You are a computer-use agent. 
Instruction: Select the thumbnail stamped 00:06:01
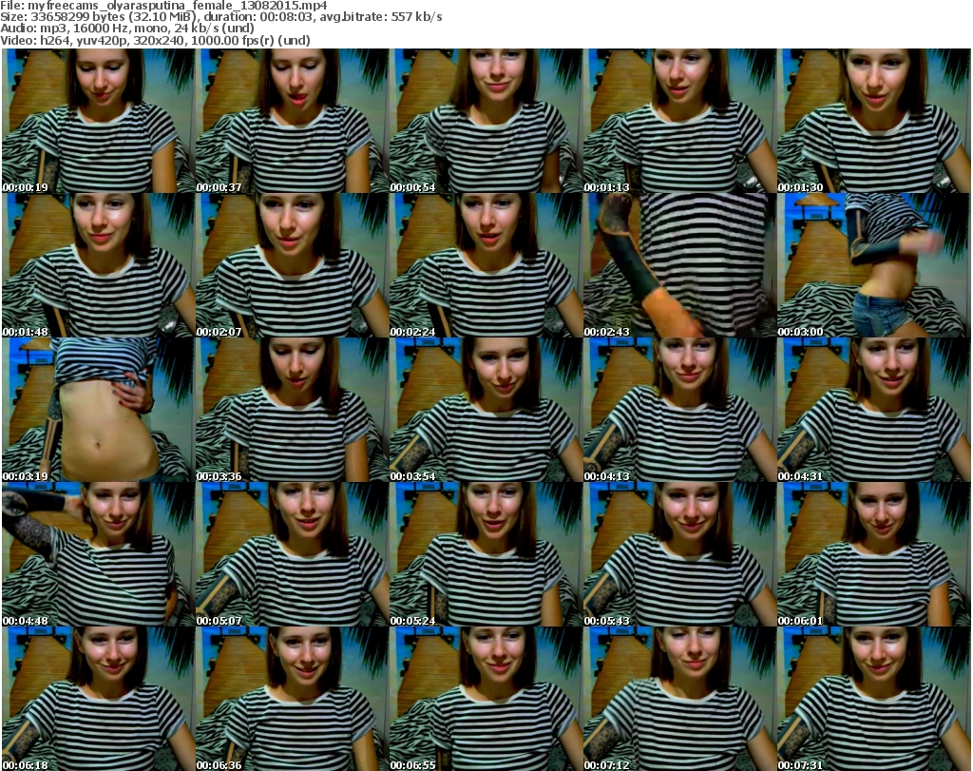coord(874,554)
